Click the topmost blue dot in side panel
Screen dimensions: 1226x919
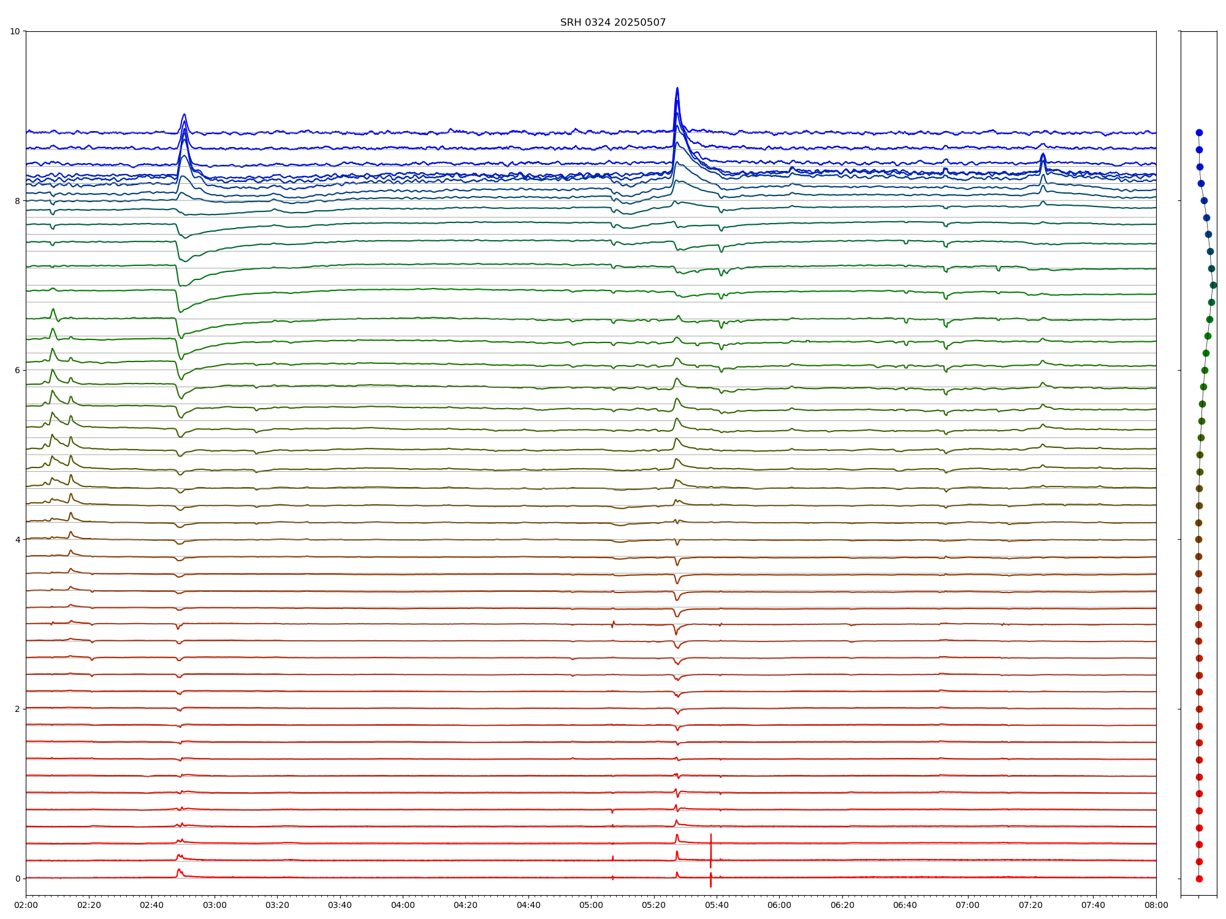coord(1199,132)
